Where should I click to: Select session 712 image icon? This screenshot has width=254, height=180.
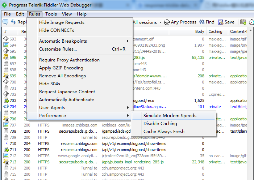6,155
